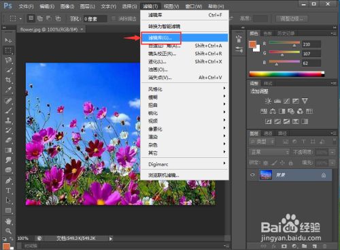Open the 文件(F) menu
340x250 pixels.
[26, 6]
